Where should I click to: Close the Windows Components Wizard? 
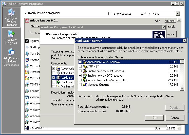pos(163,27)
